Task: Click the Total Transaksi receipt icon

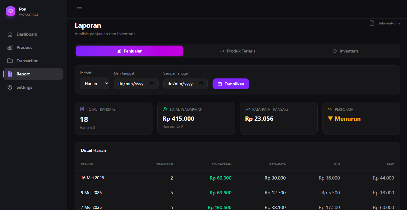Action: pyautogui.click(x=82, y=109)
